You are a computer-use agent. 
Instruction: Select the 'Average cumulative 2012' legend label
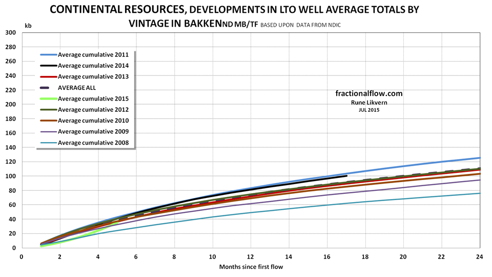click(93, 110)
